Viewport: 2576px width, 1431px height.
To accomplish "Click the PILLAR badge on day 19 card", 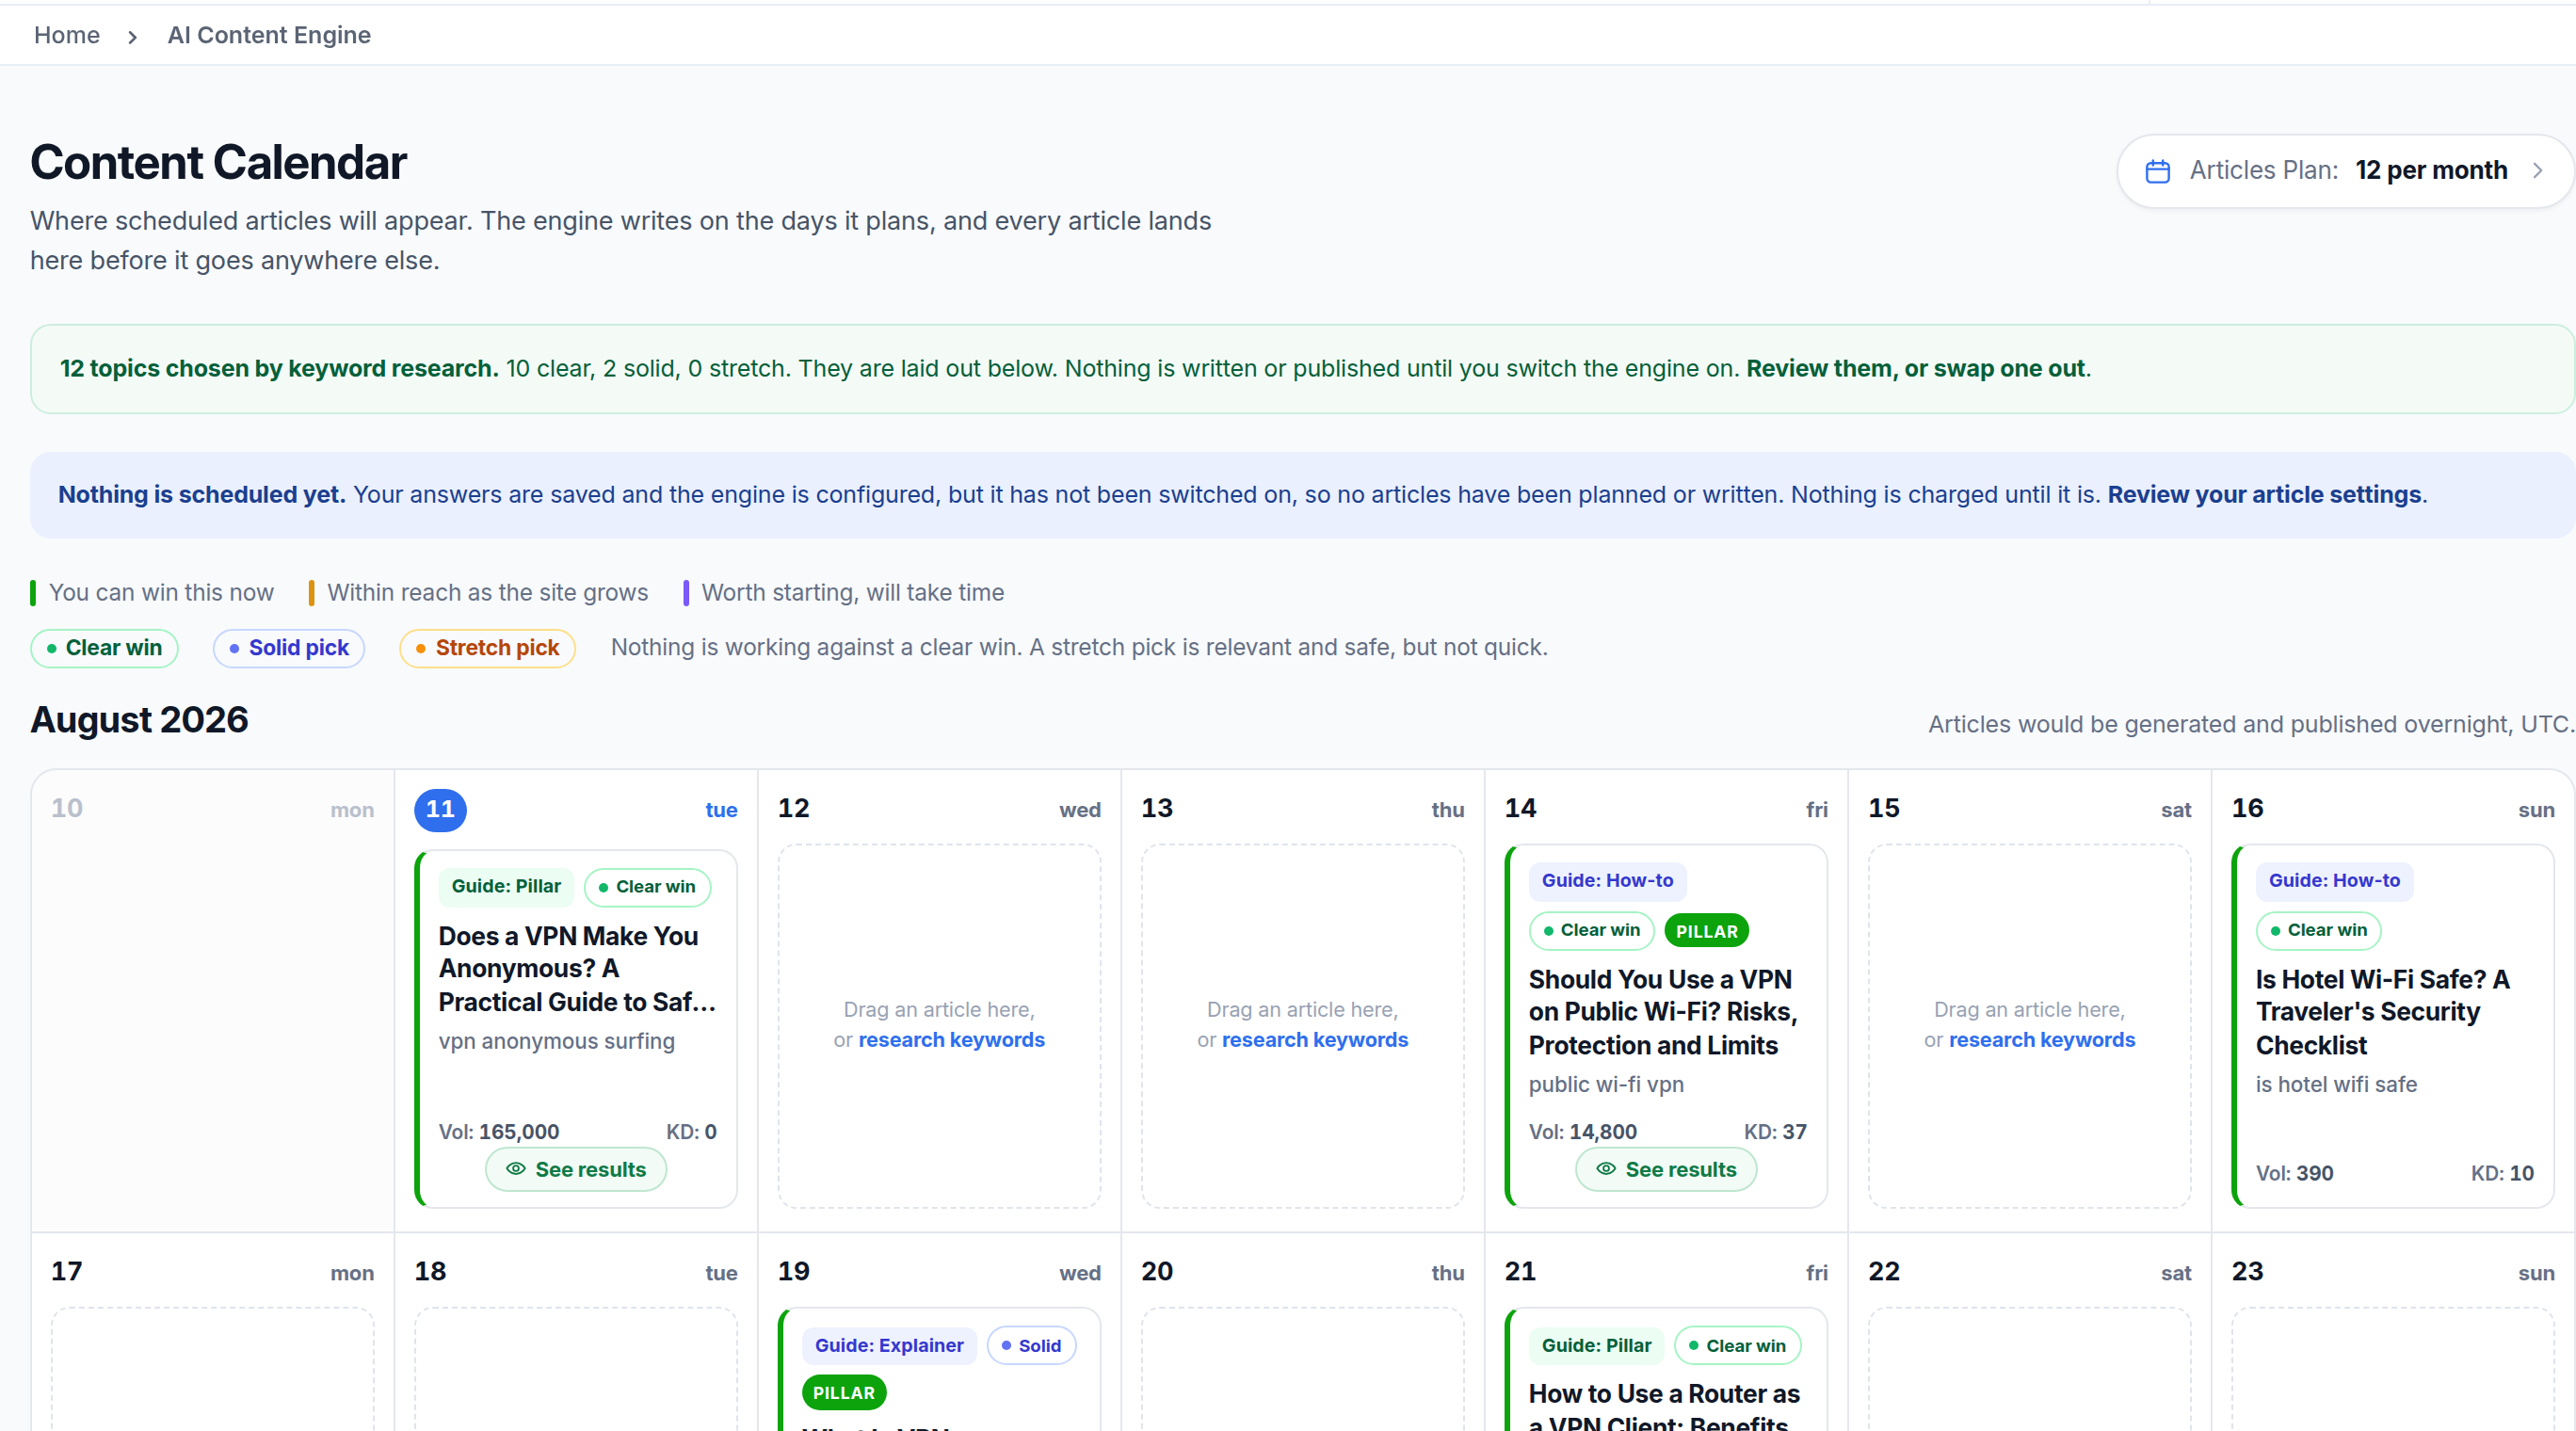I will (844, 1393).
